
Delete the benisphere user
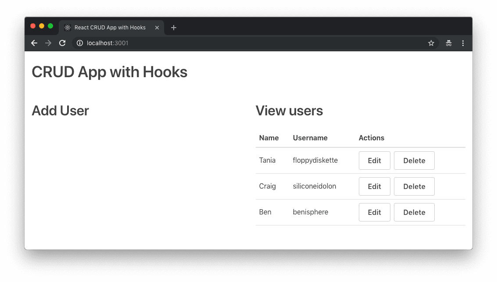(414, 212)
